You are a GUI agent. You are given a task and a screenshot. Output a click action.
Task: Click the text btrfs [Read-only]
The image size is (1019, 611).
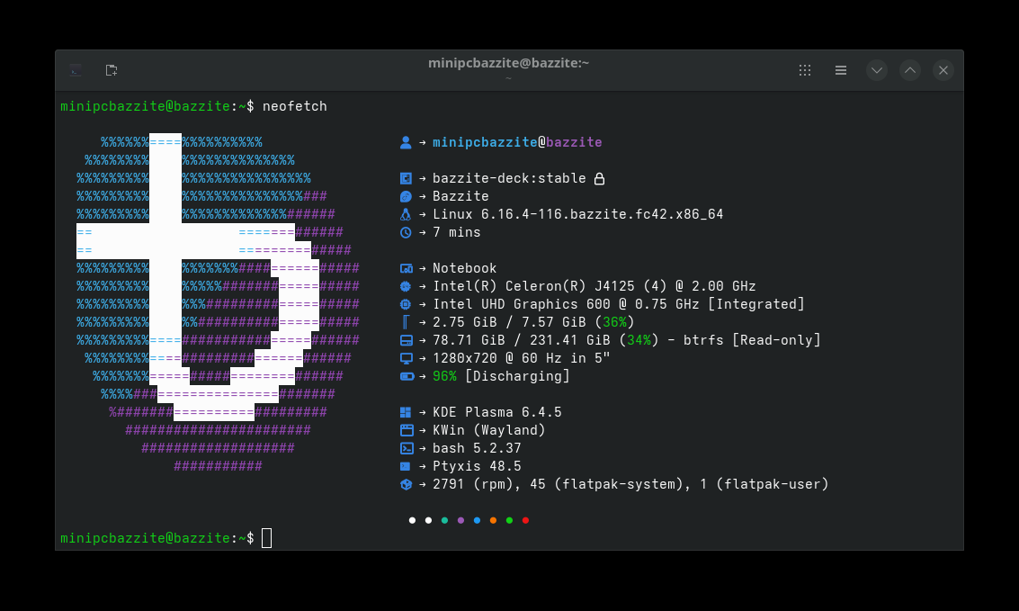[x=752, y=341]
